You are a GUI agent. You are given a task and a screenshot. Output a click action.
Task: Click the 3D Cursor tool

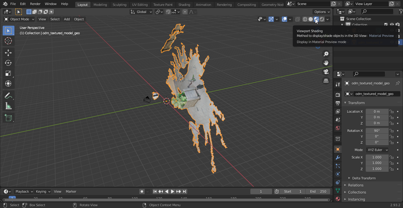pyautogui.click(x=8, y=41)
